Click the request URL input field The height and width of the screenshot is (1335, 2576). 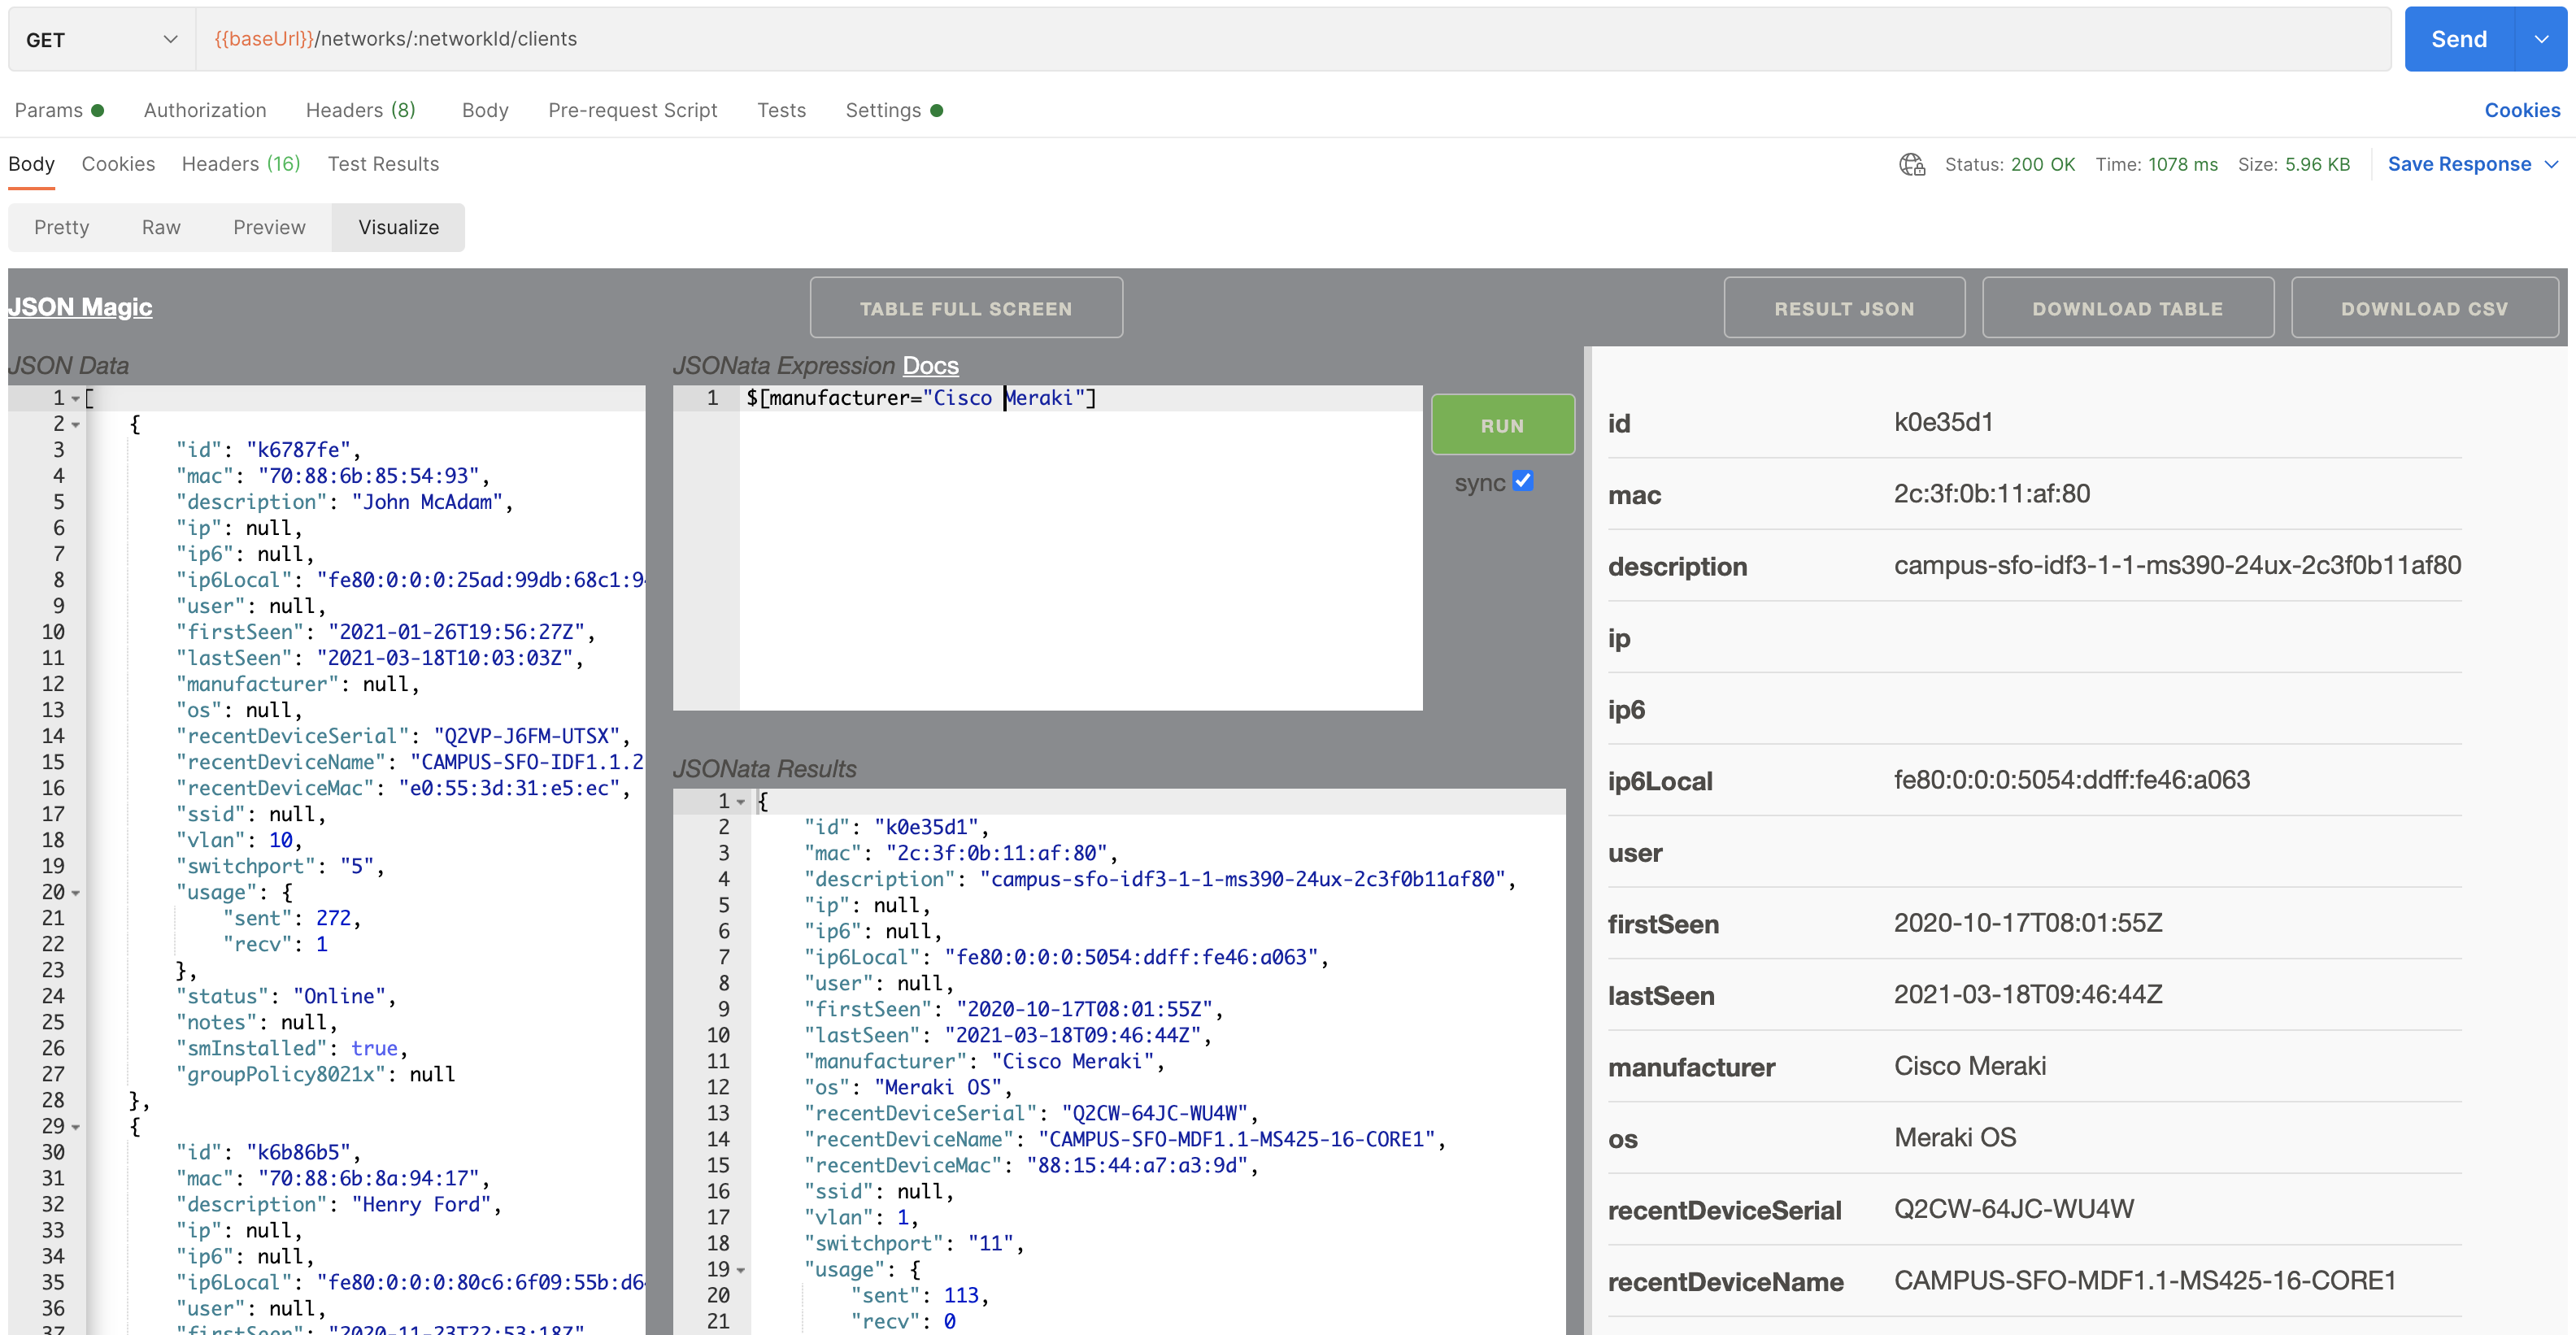pos(1293,39)
